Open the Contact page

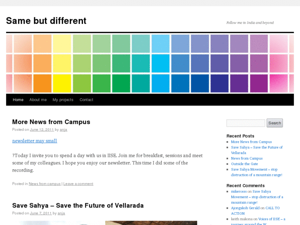(x=86, y=100)
